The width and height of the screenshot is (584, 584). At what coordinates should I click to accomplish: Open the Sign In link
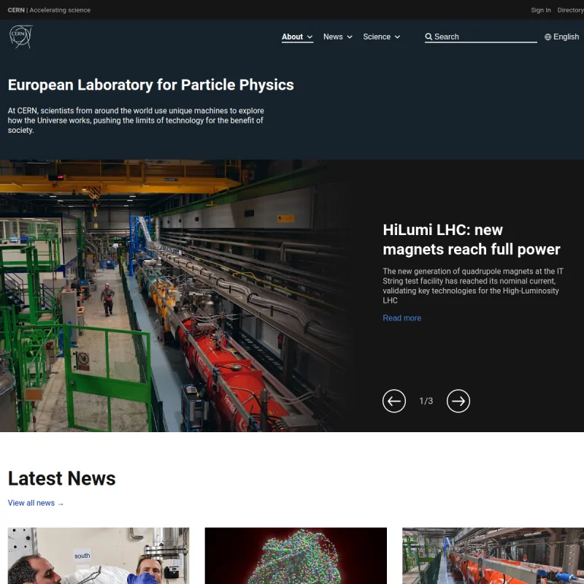click(x=541, y=10)
